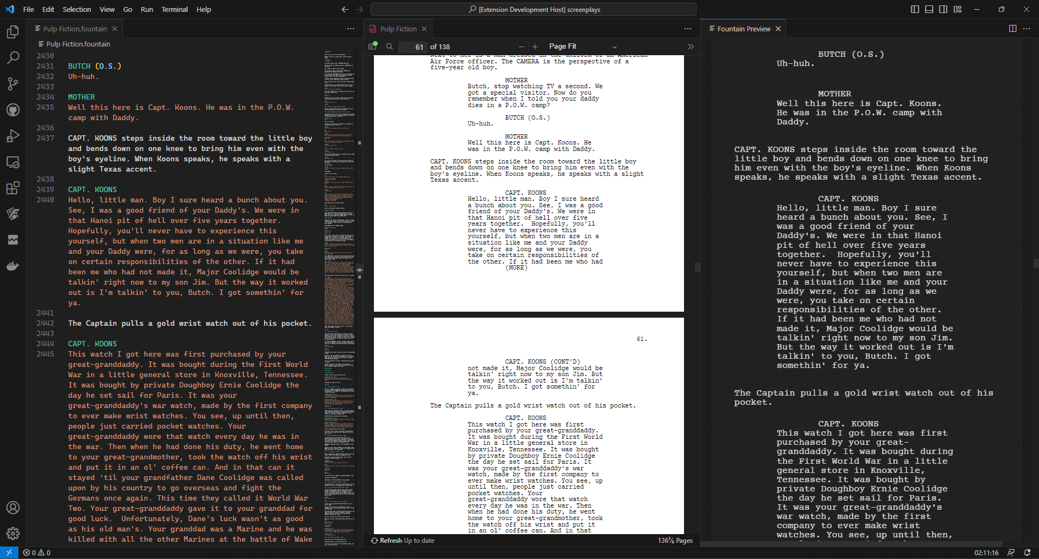Open the Search view in the activity bar
1039x559 pixels.
click(x=13, y=58)
